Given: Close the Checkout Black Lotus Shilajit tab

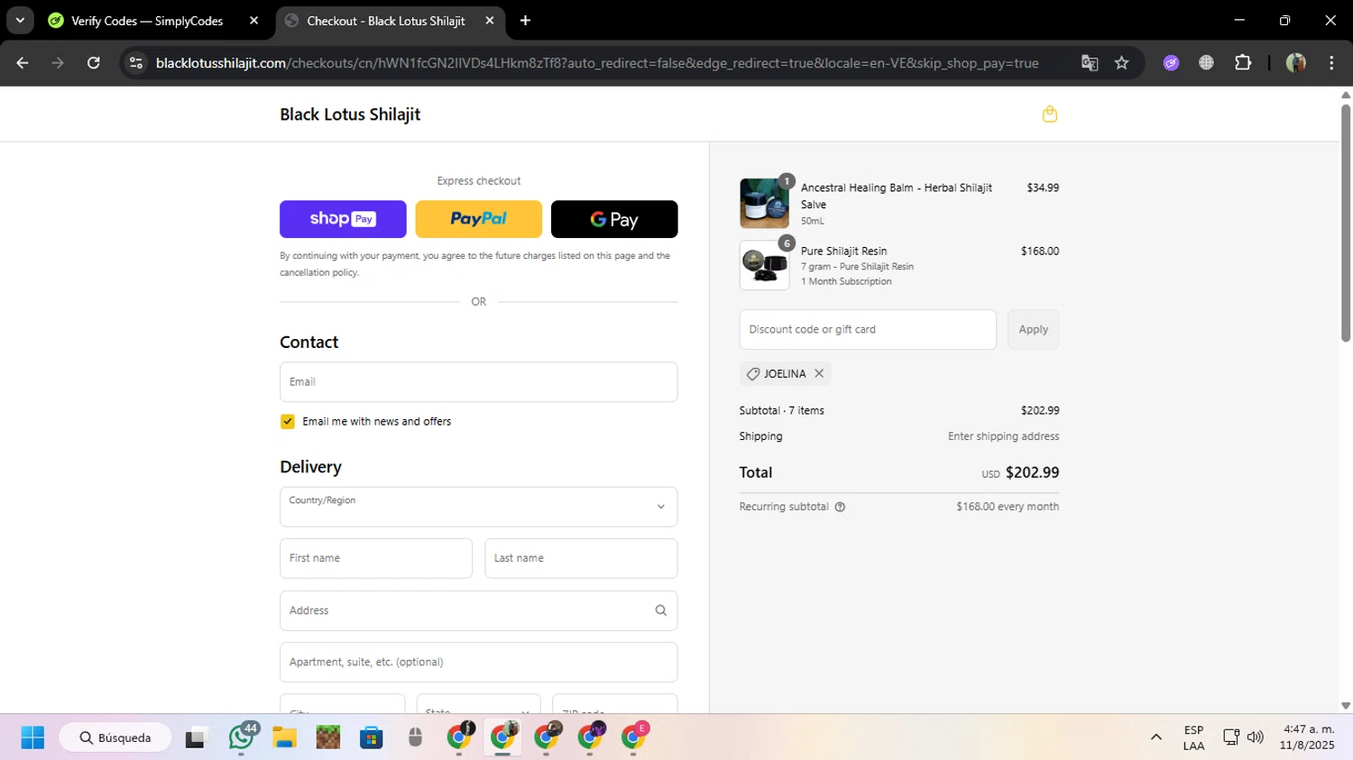Looking at the screenshot, I should click(490, 21).
